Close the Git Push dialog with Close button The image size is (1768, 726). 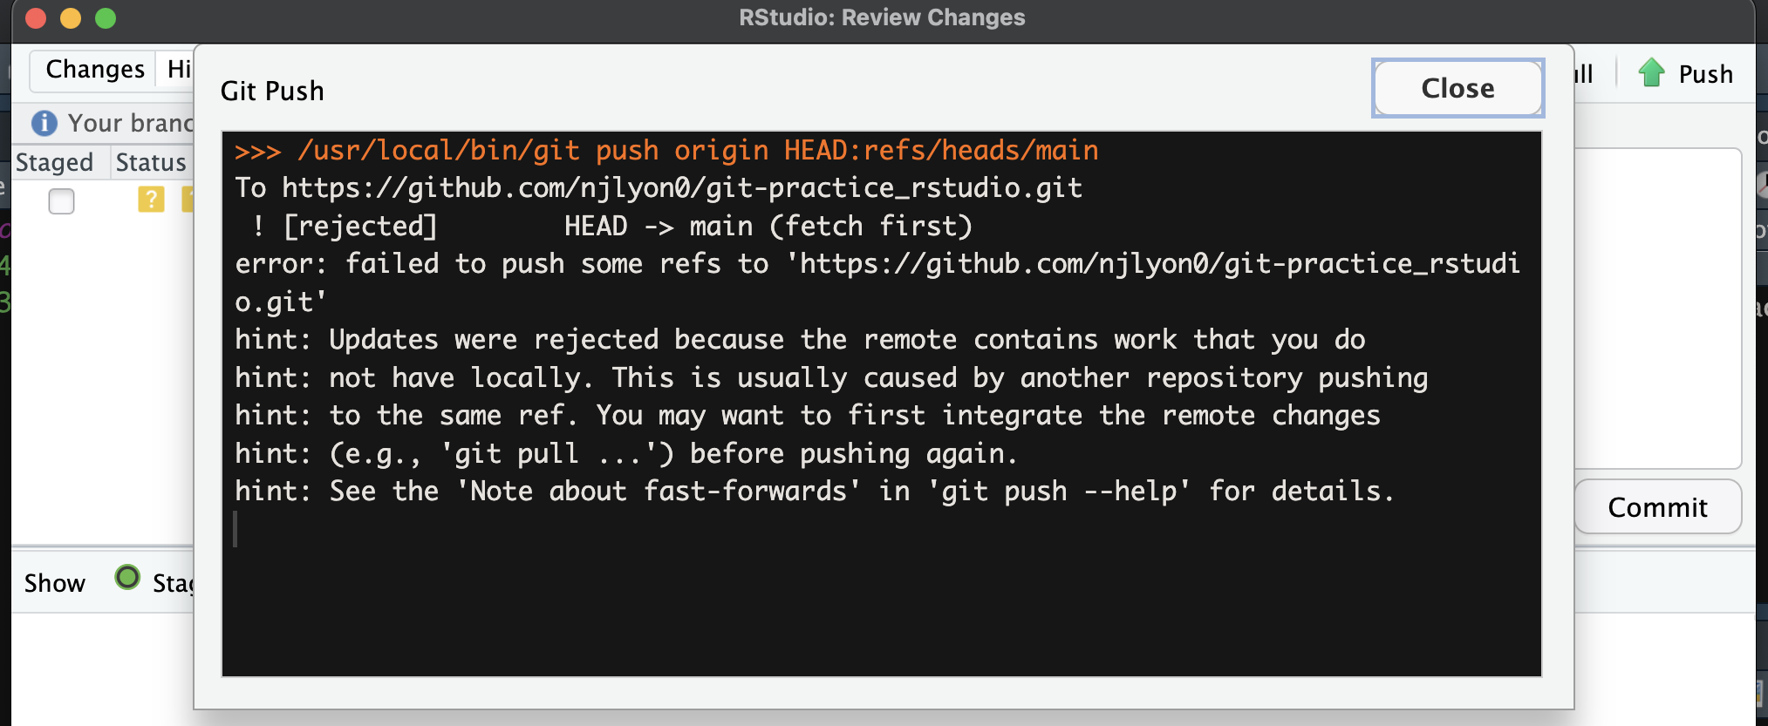click(x=1457, y=88)
